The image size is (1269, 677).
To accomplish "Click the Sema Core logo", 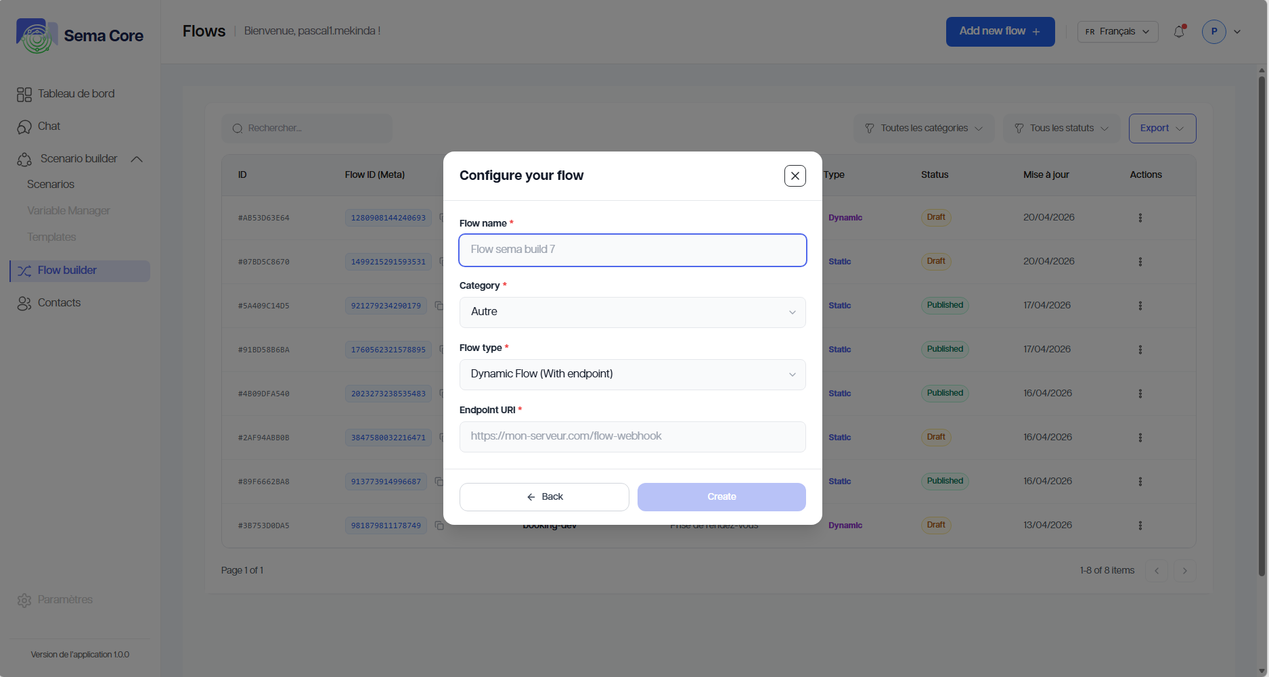I will tap(80, 36).
